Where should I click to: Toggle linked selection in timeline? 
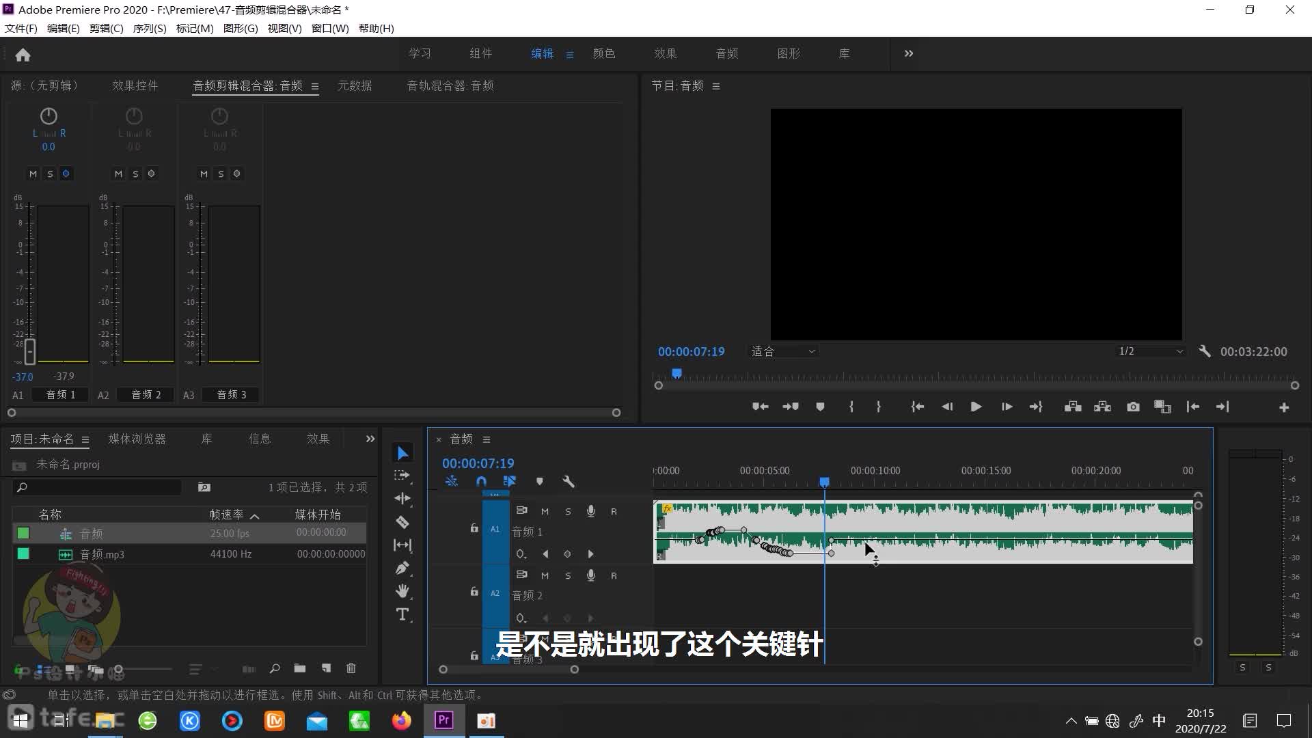510,482
